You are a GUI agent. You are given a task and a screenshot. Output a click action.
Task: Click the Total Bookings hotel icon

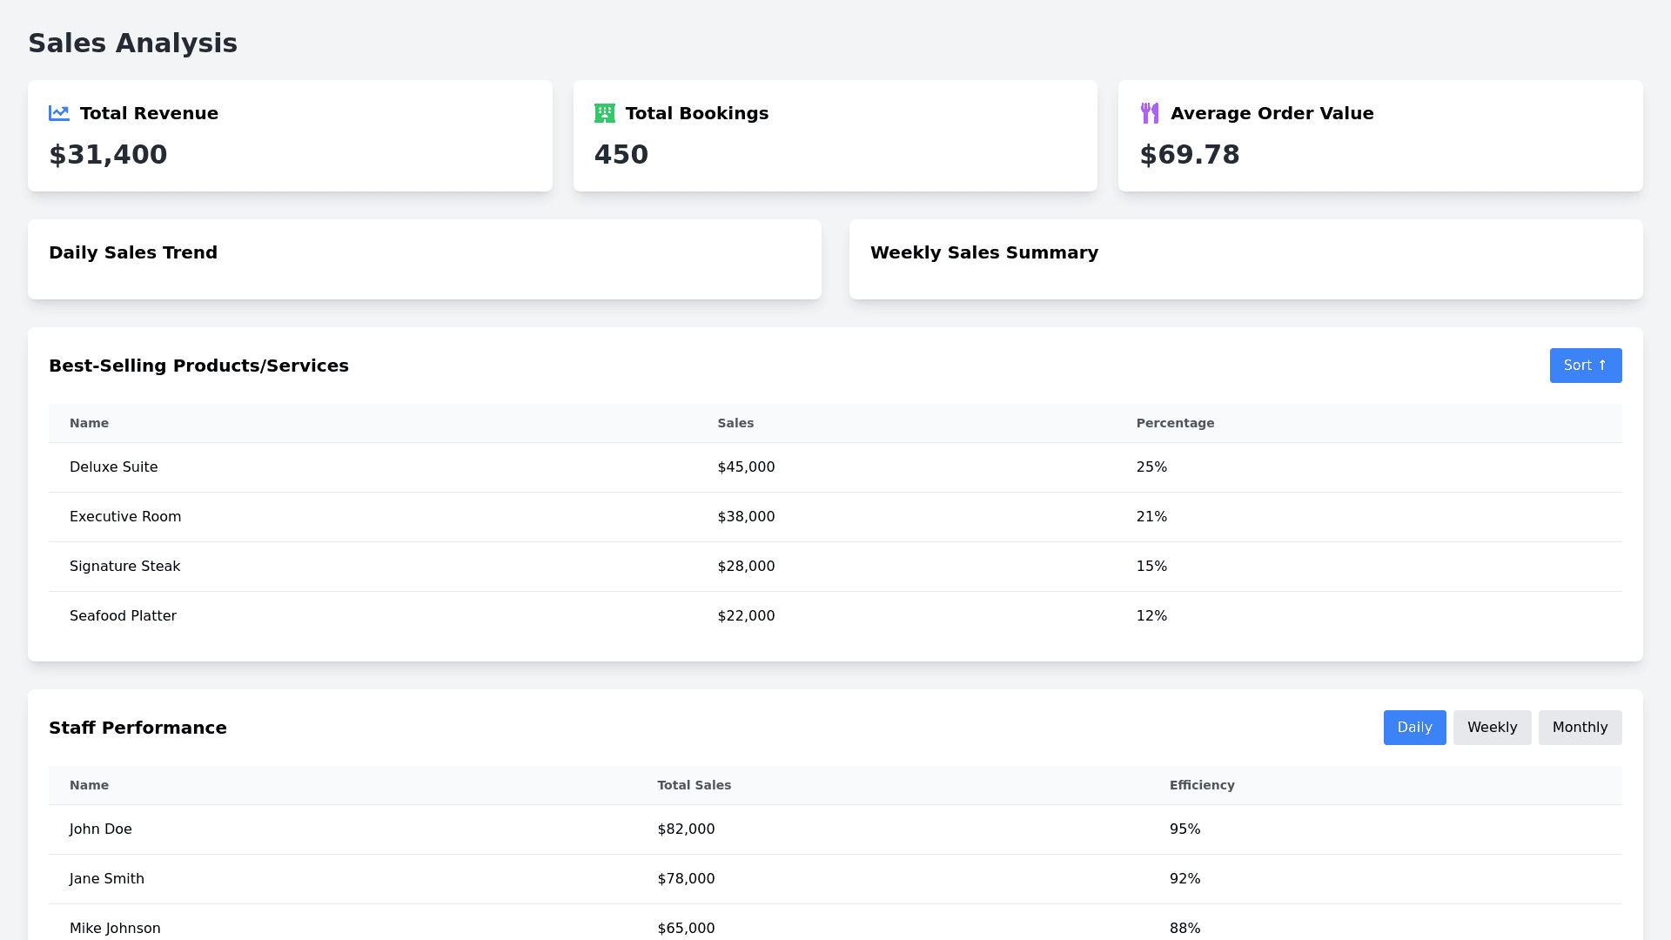[x=604, y=113]
